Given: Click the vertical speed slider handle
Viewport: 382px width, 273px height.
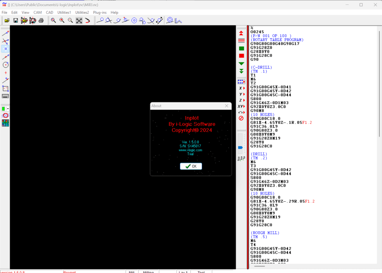Looking at the screenshot, I should coord(241,148).
